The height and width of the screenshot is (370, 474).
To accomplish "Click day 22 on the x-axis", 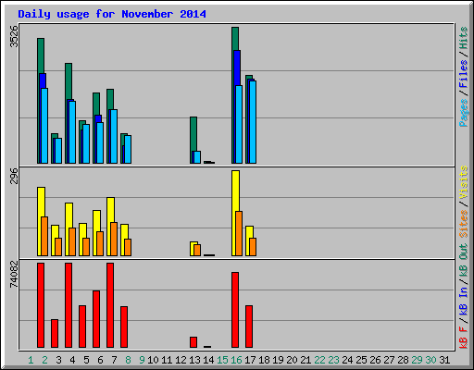I will click(x=319, y=360).
